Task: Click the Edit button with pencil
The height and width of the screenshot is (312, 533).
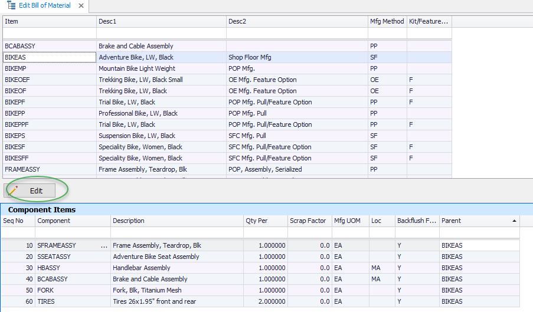Action: (30, 191)
